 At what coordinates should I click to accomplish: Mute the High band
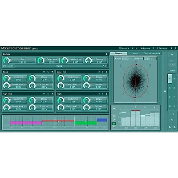pyautogui.click(x=98, y=94)
